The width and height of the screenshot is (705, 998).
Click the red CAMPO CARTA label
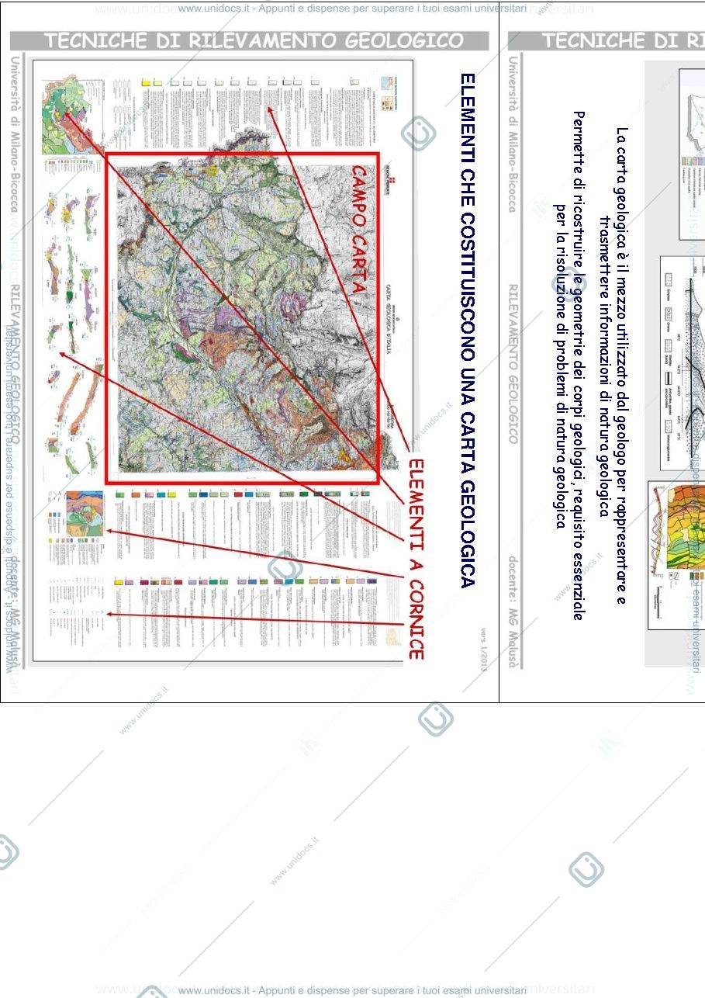tap(358, 229)
